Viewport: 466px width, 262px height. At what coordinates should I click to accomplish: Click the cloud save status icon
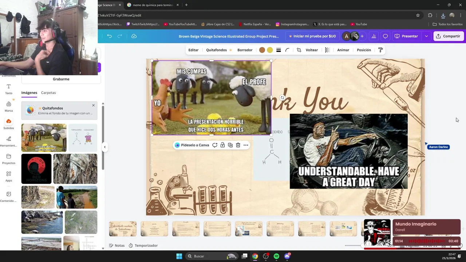134,36
